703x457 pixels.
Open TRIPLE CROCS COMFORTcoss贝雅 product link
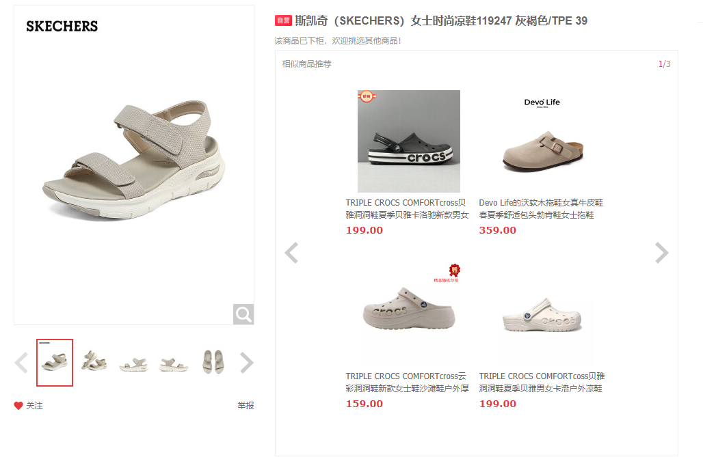pos(542,382)
